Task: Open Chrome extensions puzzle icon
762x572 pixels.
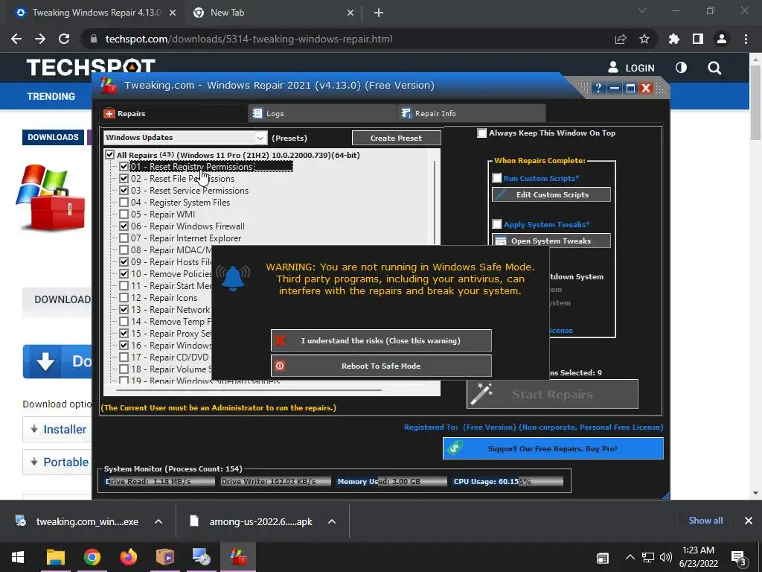Action: 674,39
